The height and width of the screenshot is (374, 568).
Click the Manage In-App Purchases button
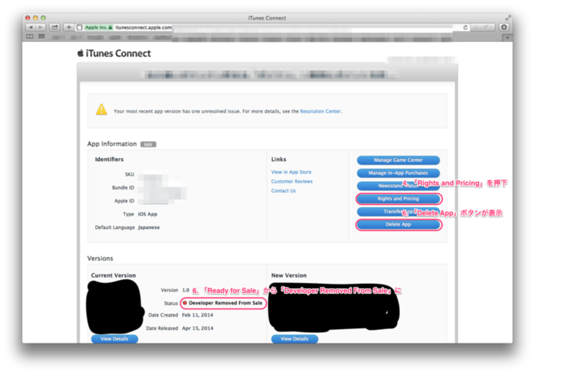[x=398, y=173]
